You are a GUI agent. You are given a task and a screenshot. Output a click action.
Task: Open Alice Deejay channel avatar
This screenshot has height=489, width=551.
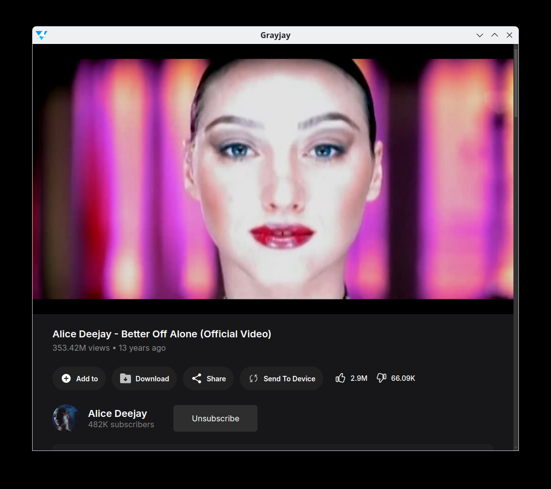tap(66, 418)
